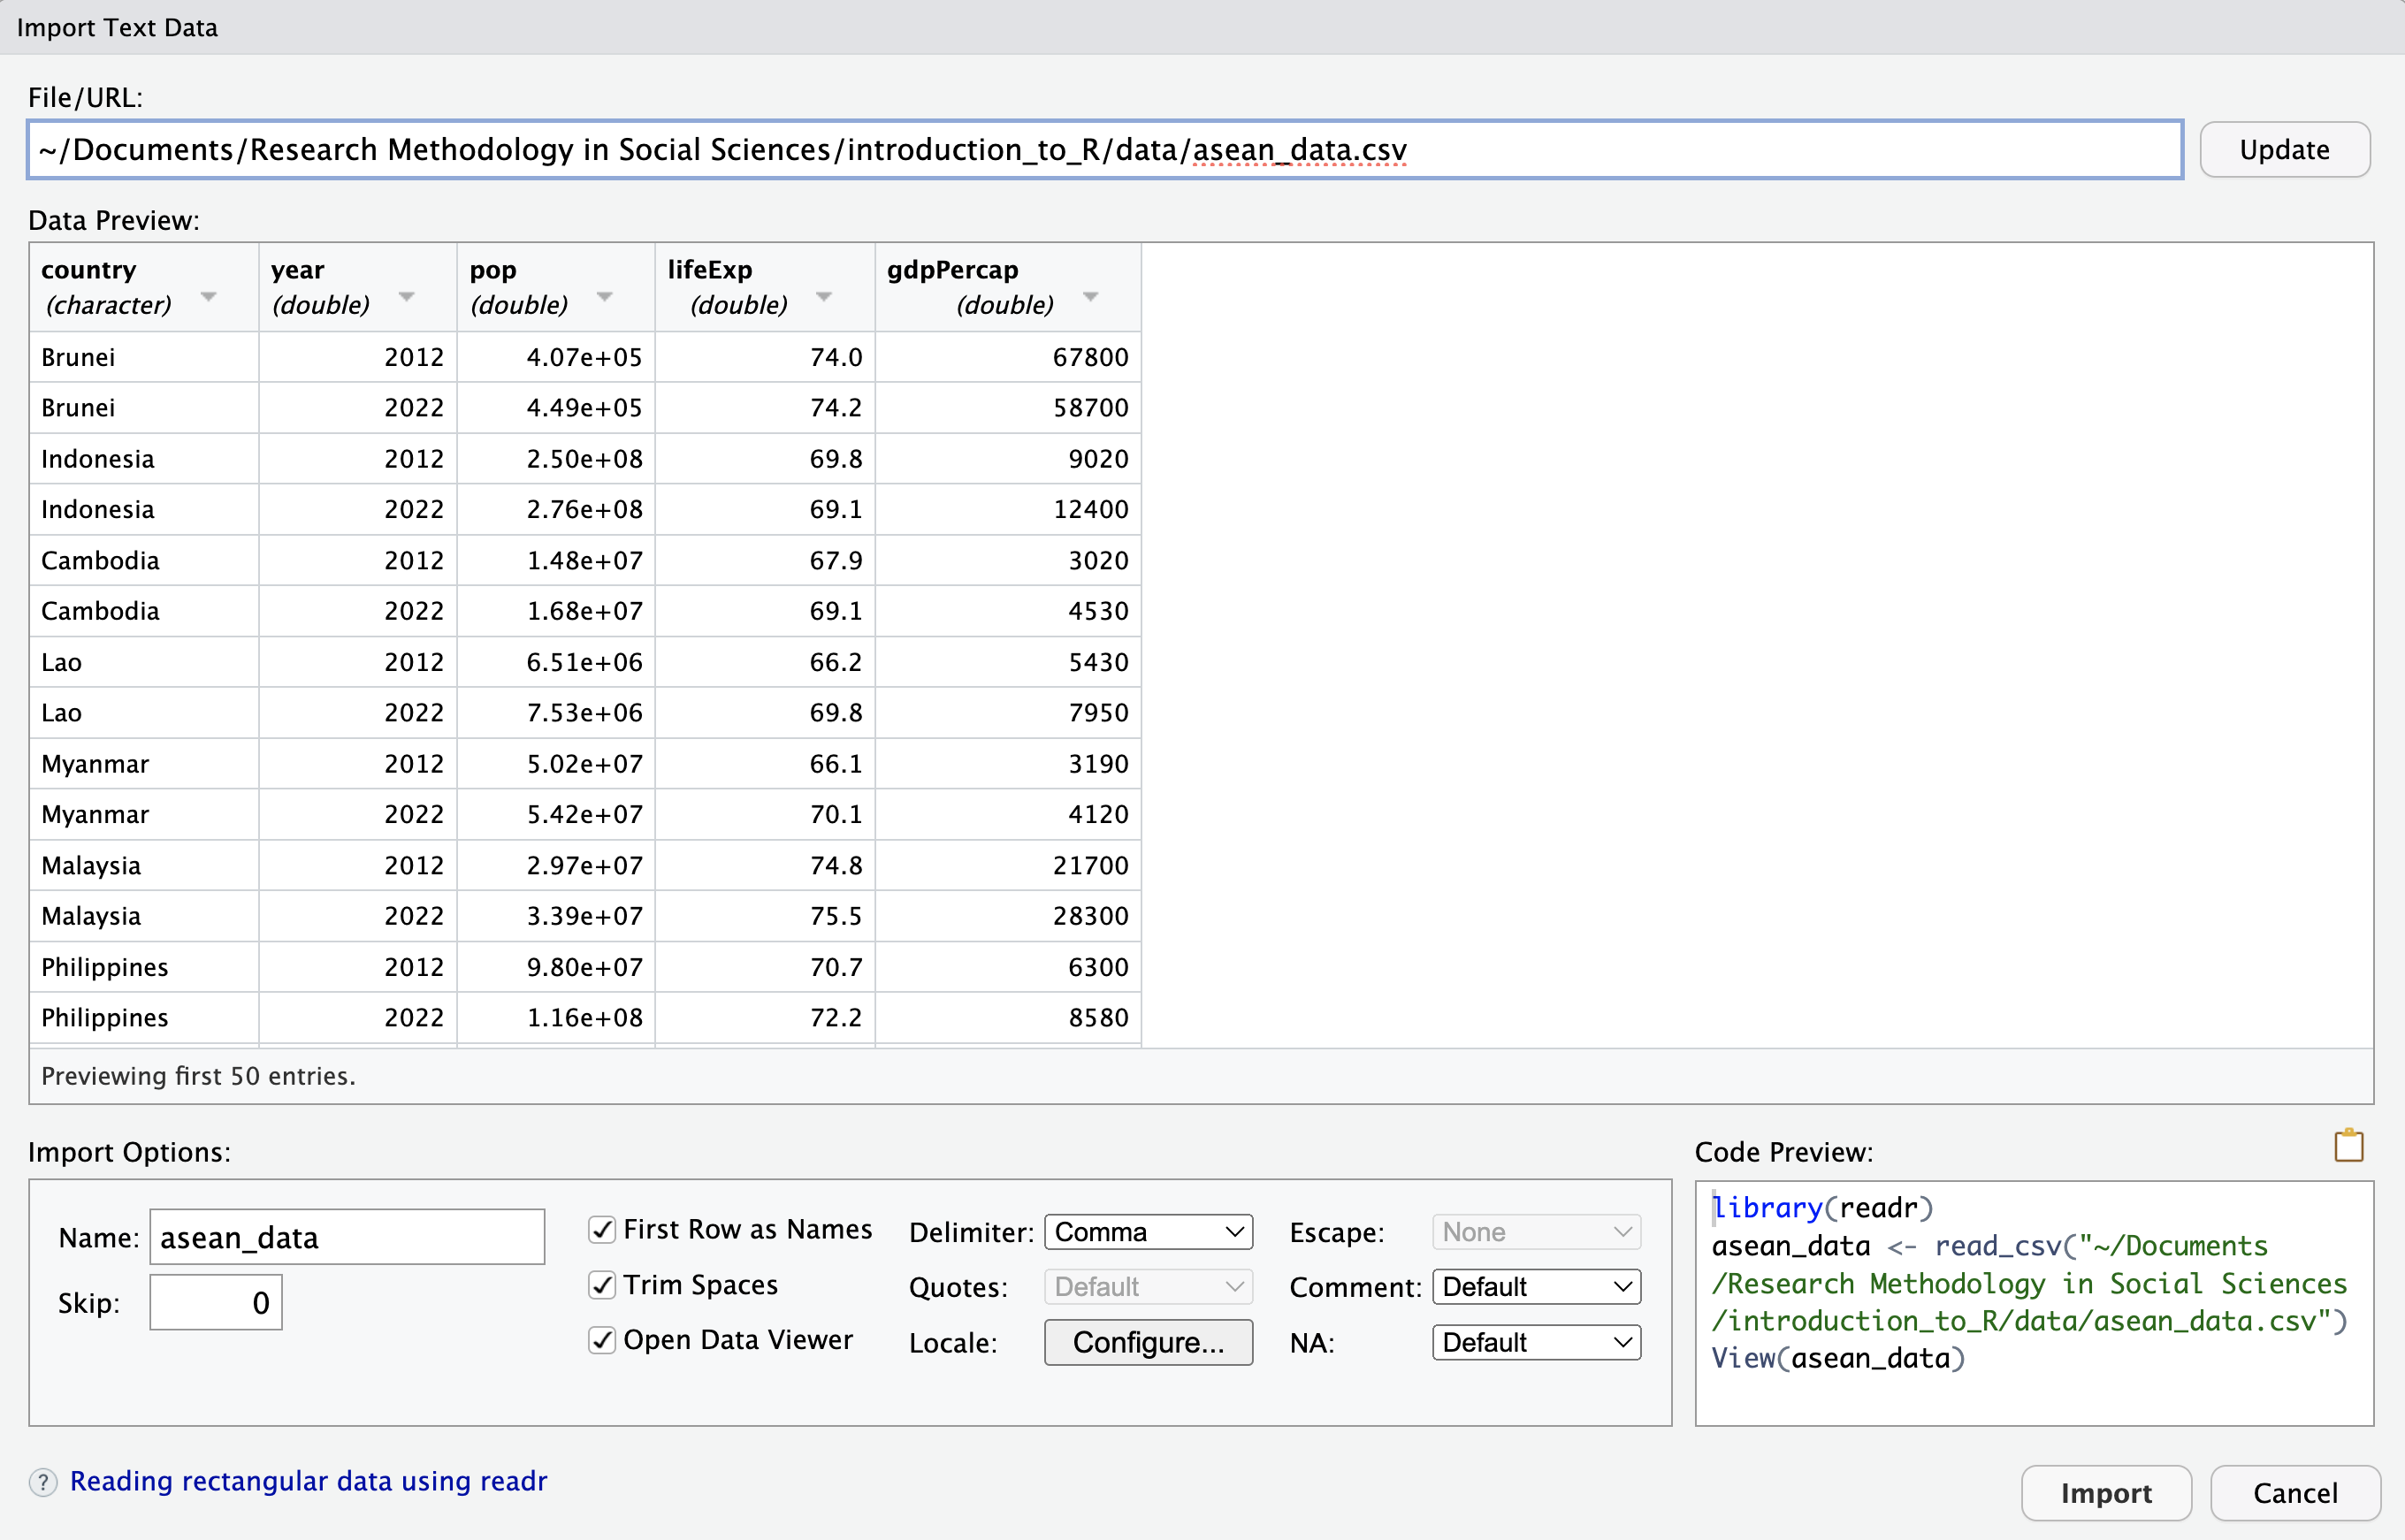The width and height of the screenshot is (2405, 1540).
Task: Focus the File/URL path field
Action: pos(1105,150)
